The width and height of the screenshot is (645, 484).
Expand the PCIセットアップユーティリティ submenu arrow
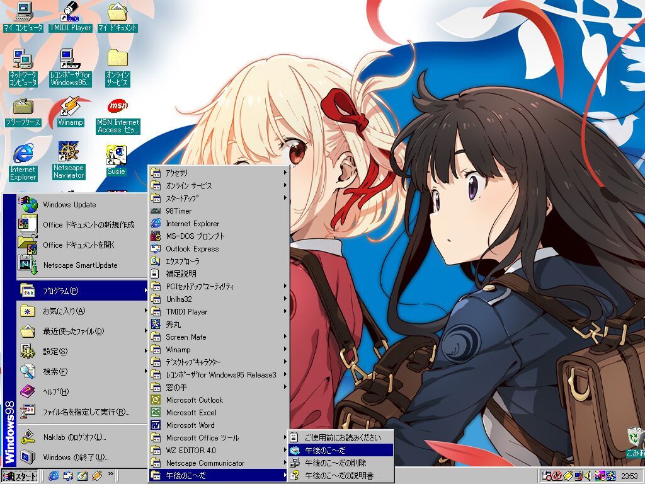(285, 287)
